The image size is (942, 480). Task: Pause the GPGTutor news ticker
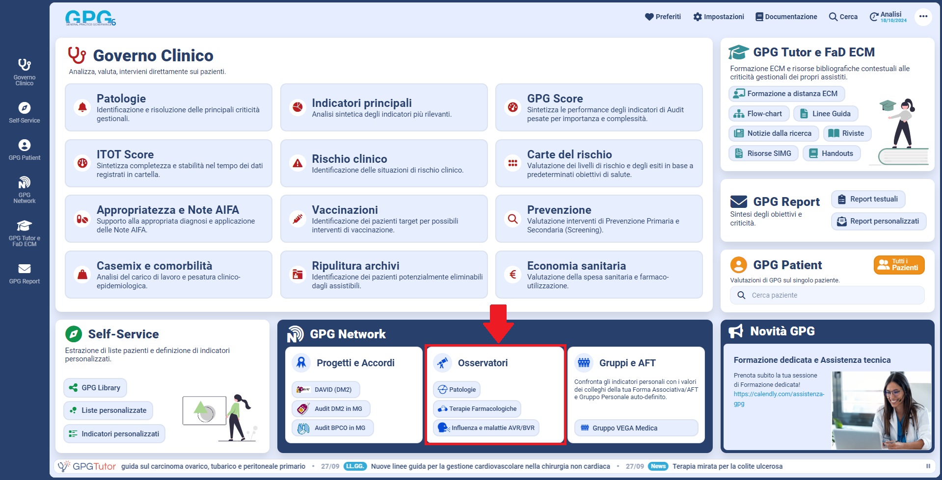[928, 466]
